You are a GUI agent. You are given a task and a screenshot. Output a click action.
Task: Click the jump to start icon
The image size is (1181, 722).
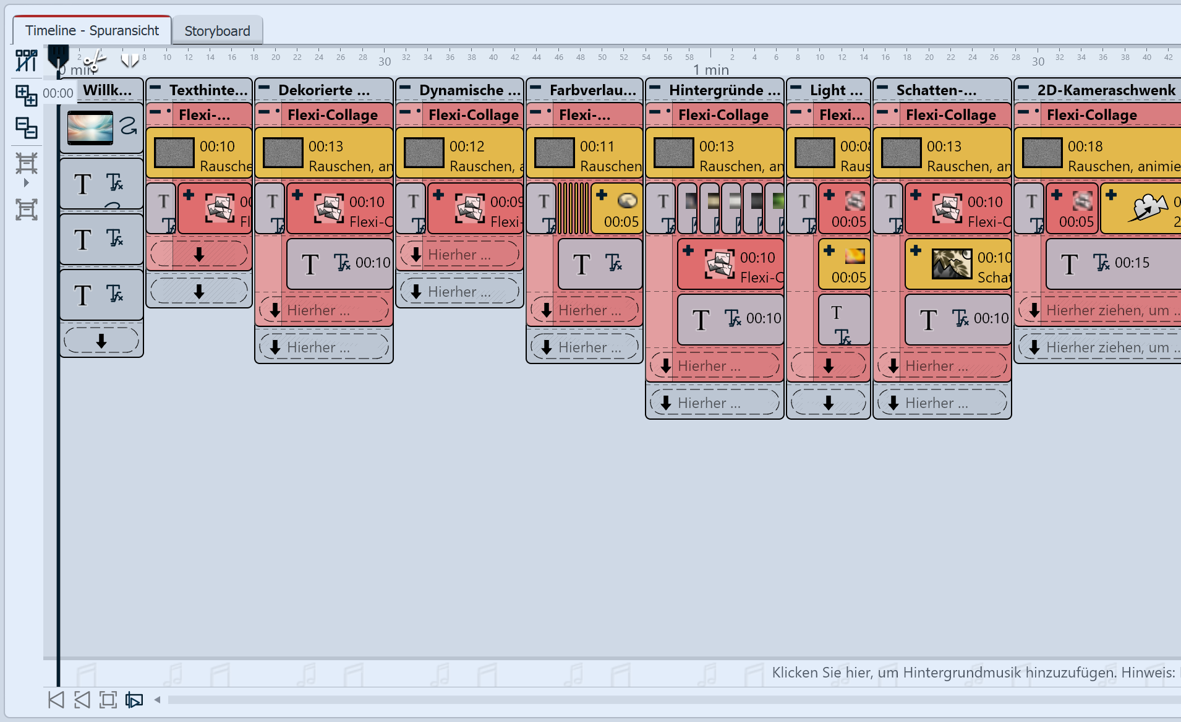(x=56, y=700)
